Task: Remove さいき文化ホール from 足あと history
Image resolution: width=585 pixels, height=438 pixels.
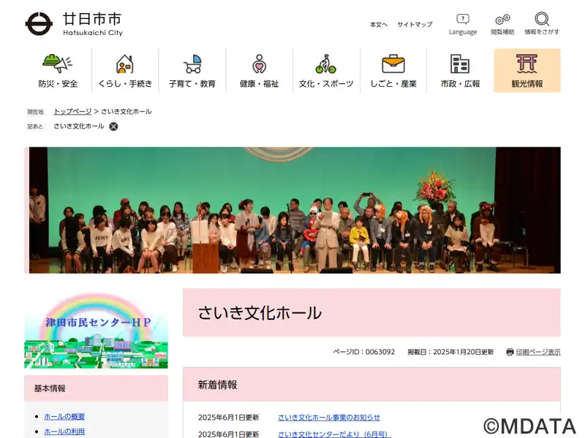Action: [113, 126]
